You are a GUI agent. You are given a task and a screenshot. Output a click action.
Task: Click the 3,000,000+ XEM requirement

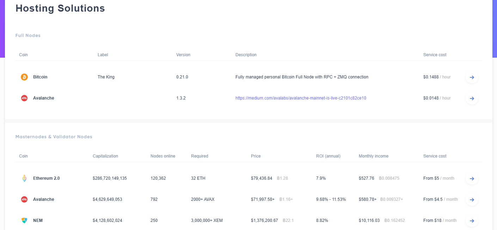tap(207, 221)
